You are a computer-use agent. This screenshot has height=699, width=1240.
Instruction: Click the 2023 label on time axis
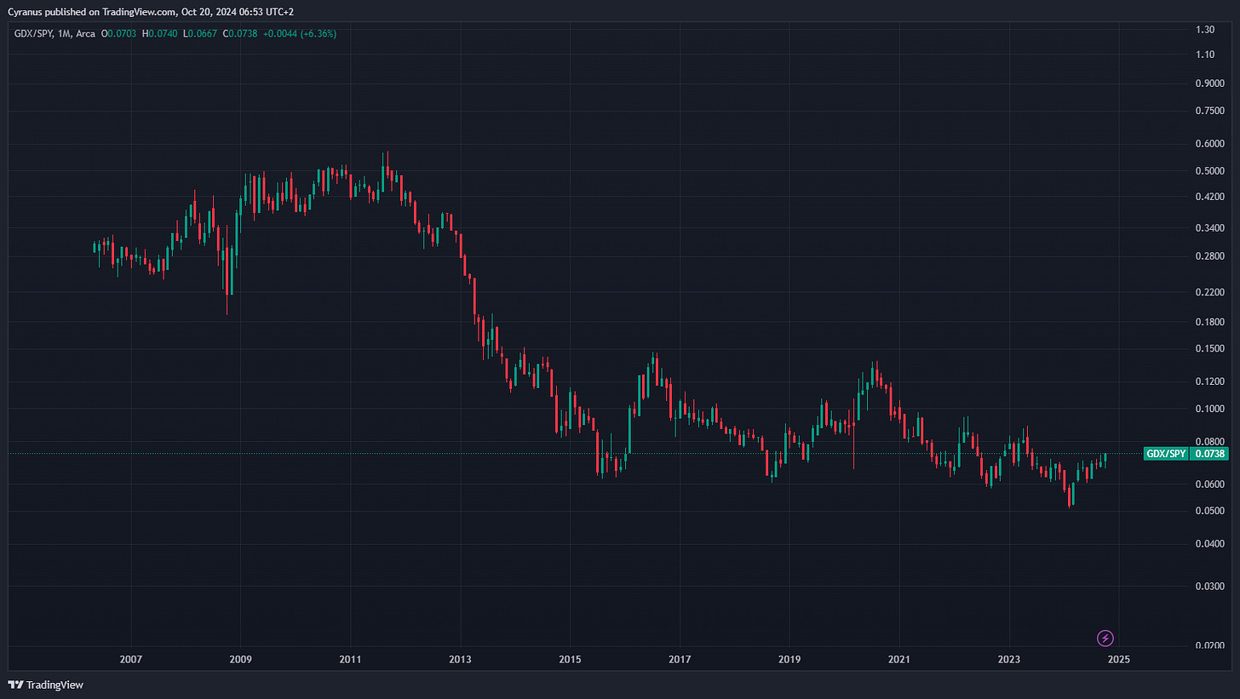(1009, 659)
